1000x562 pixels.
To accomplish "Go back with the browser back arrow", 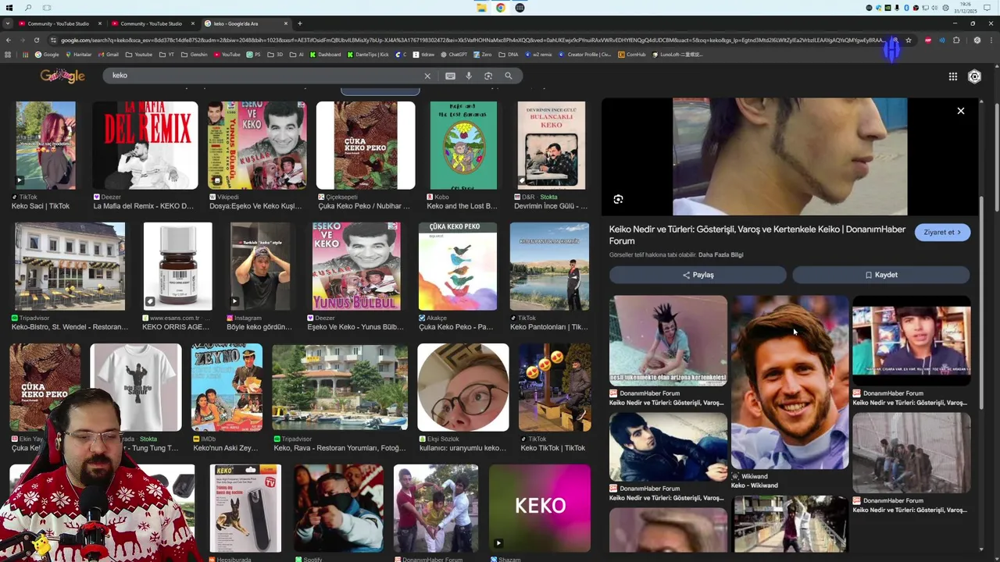I will 8,40.
